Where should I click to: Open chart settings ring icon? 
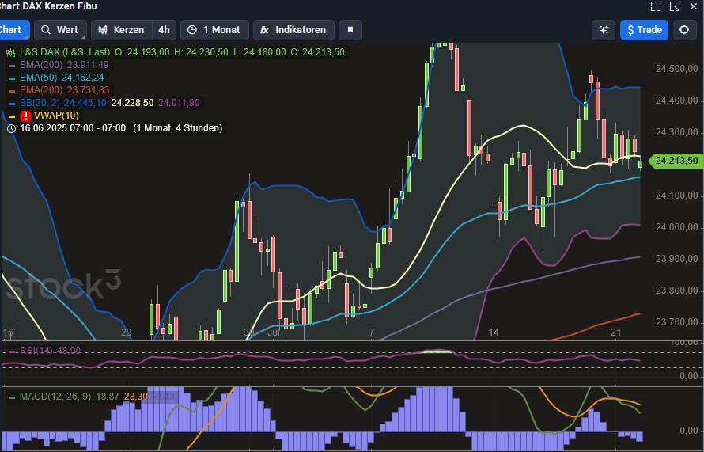pyautogui.click(x=684, y=30)
